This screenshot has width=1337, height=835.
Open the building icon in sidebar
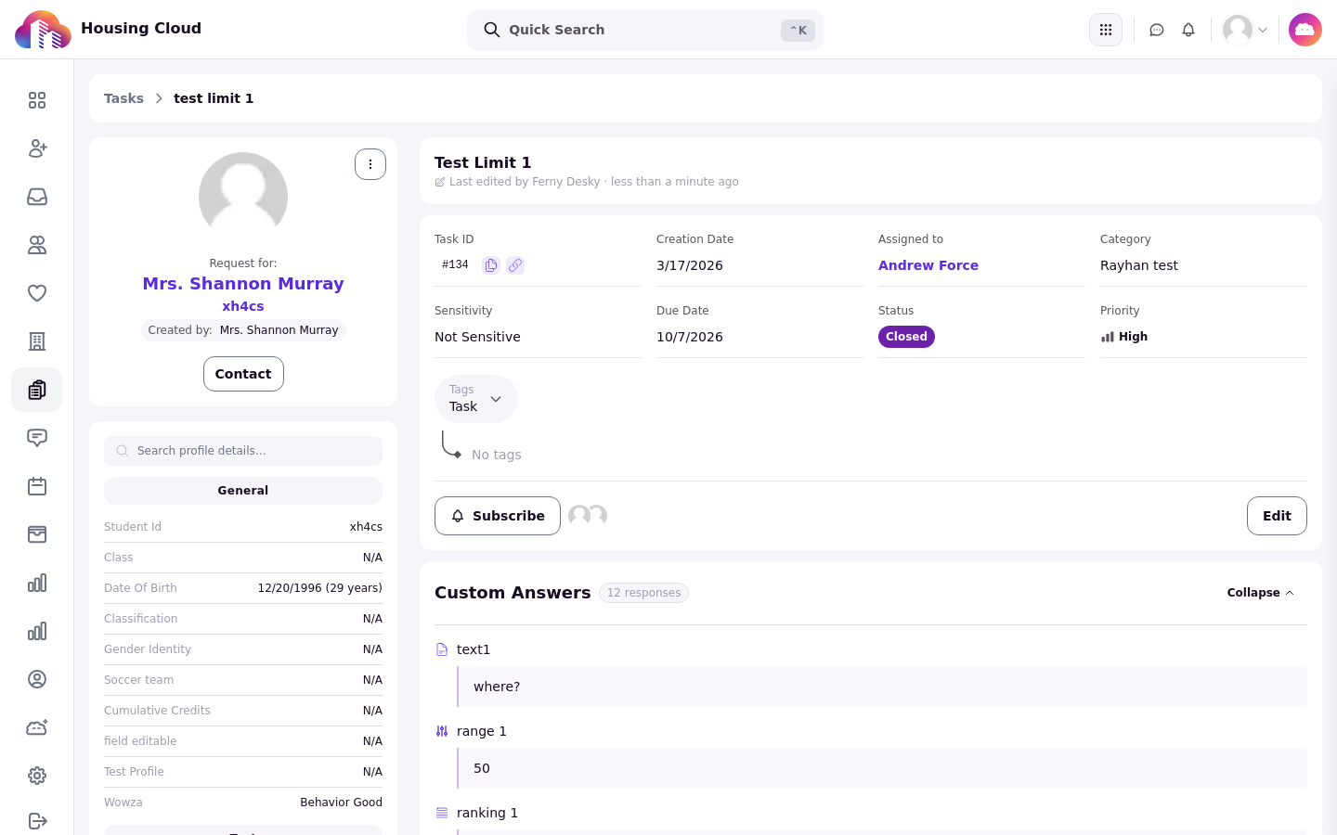pyautogui.click(x=37, y=341)
